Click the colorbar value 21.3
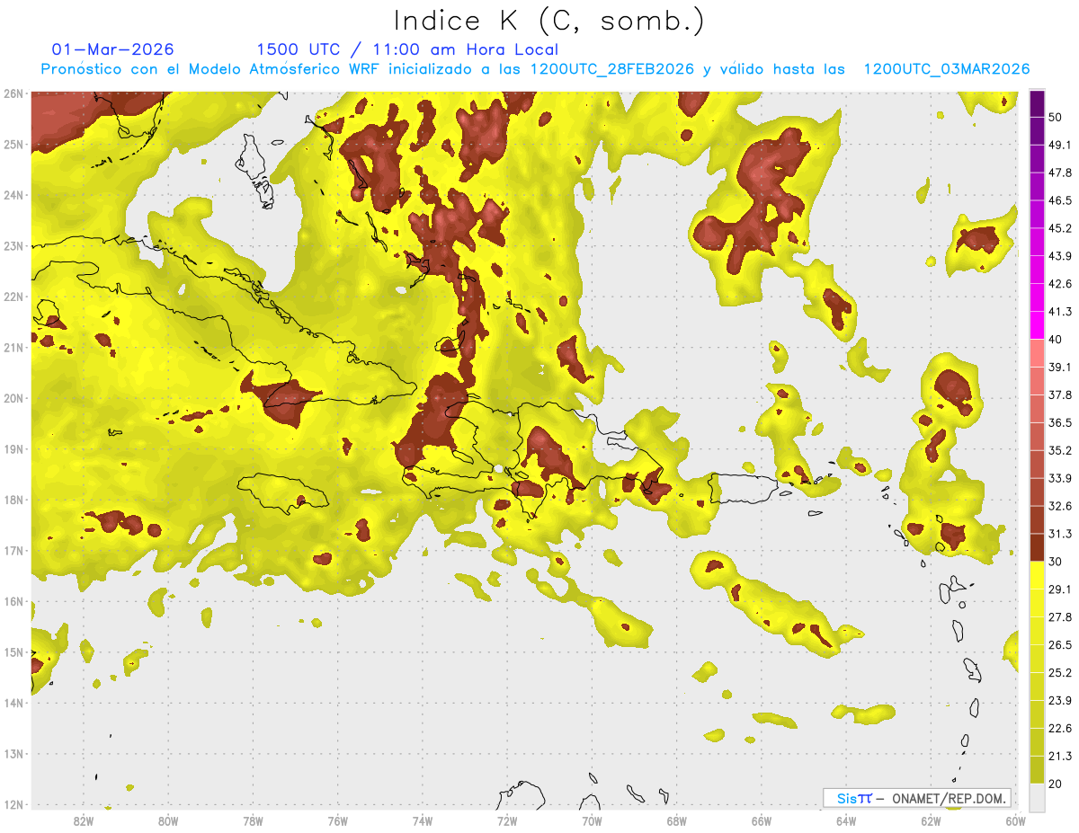The image size is (1079, 833). click(x=1060, y=757)
